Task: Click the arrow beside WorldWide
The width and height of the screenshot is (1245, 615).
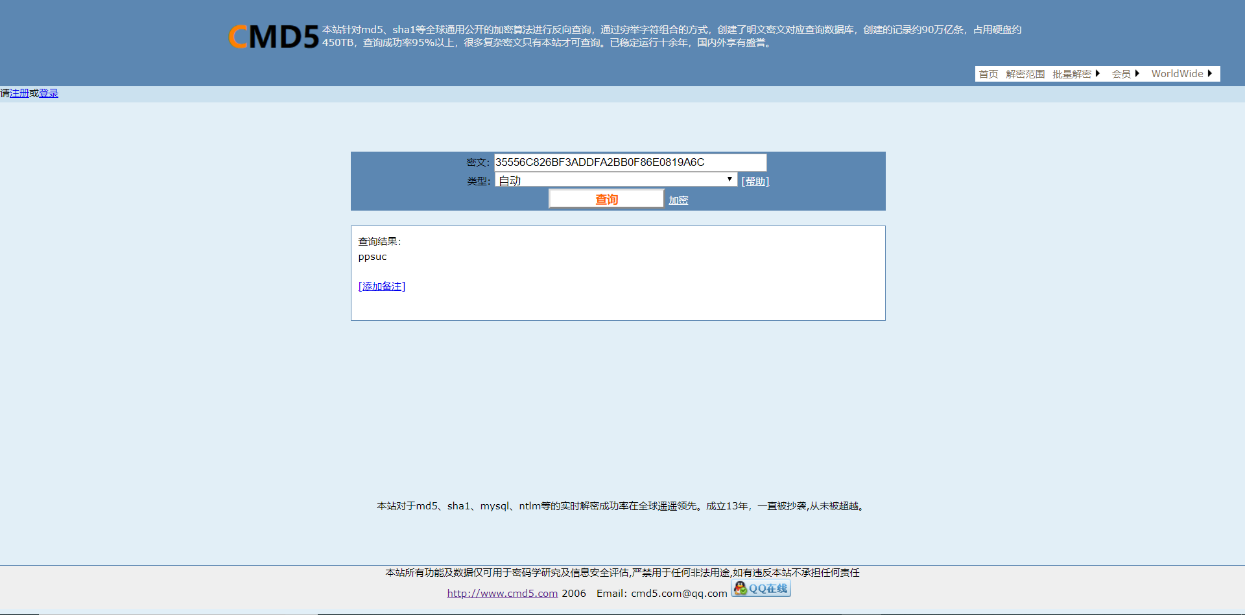Action: (x=1209, y=73)
